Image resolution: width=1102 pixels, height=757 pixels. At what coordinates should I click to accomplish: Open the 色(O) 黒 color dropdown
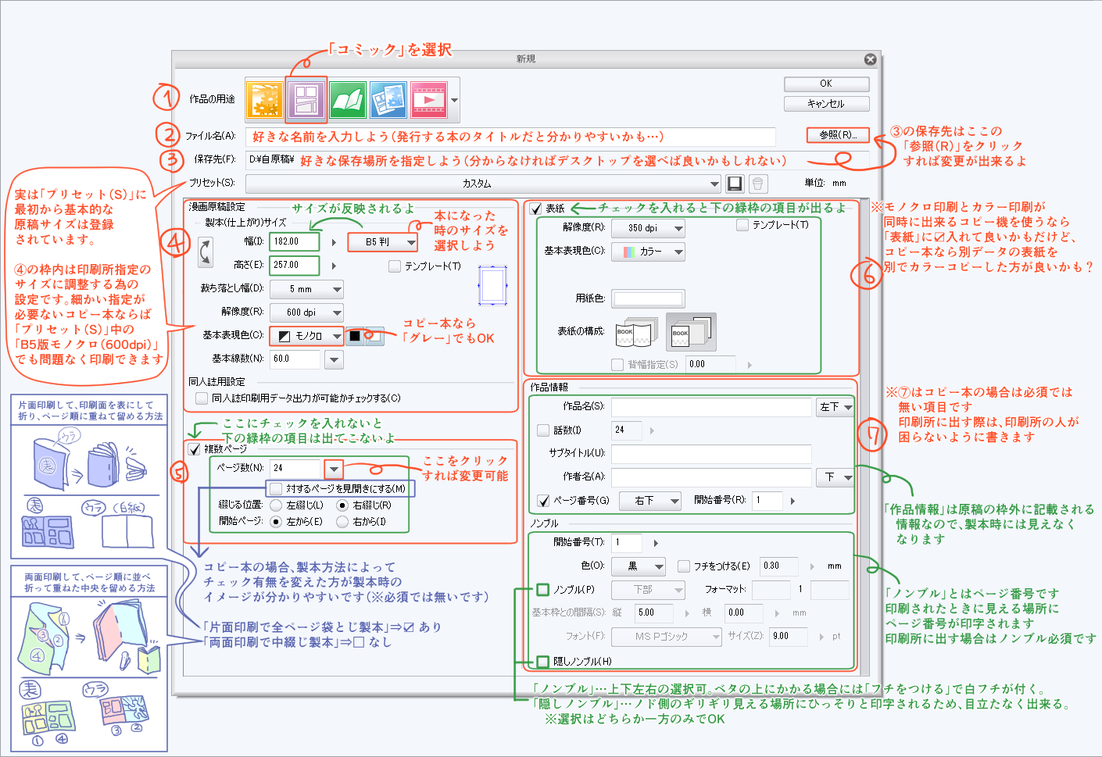[x=639, y=566]
